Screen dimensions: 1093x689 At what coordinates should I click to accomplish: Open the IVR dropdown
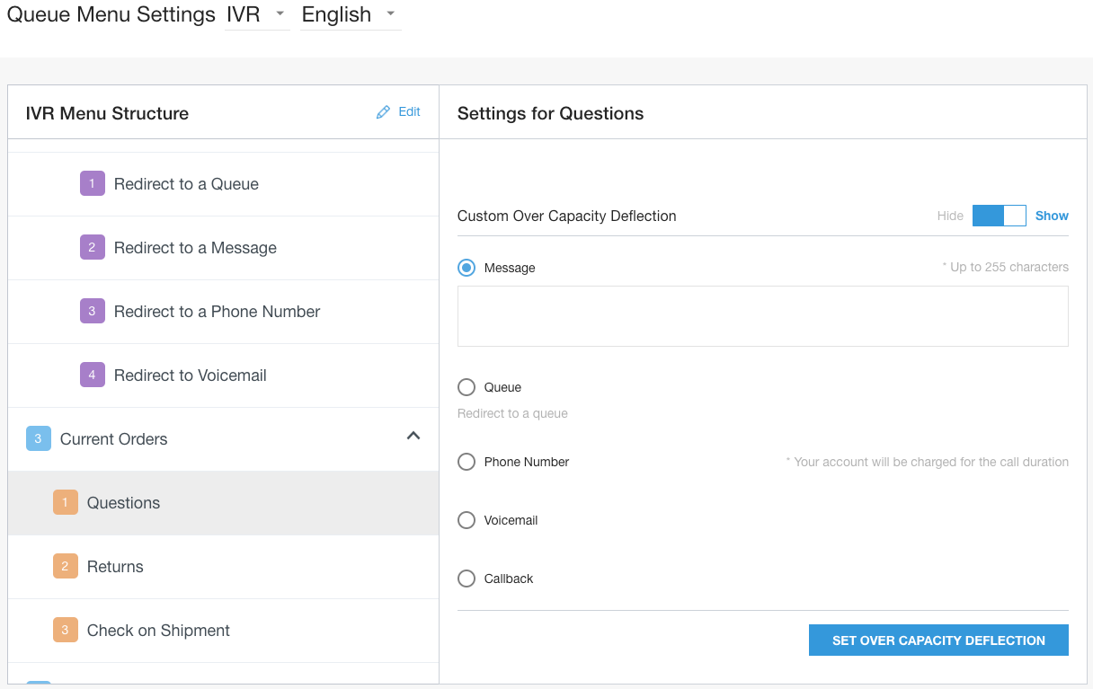pos(257,15)
